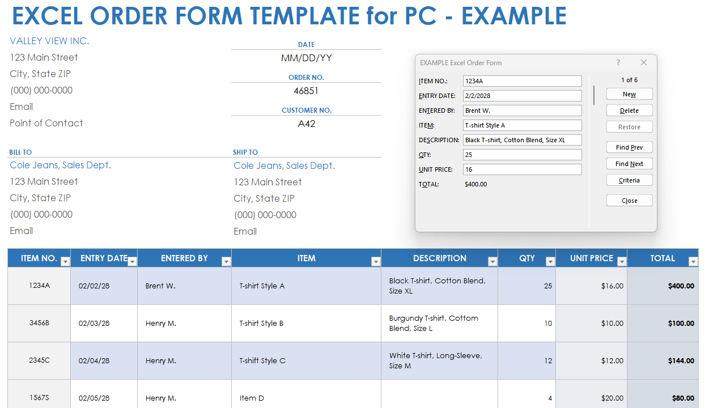
Task: Click inside the QTY field of the form
Action: pos(521,154)
